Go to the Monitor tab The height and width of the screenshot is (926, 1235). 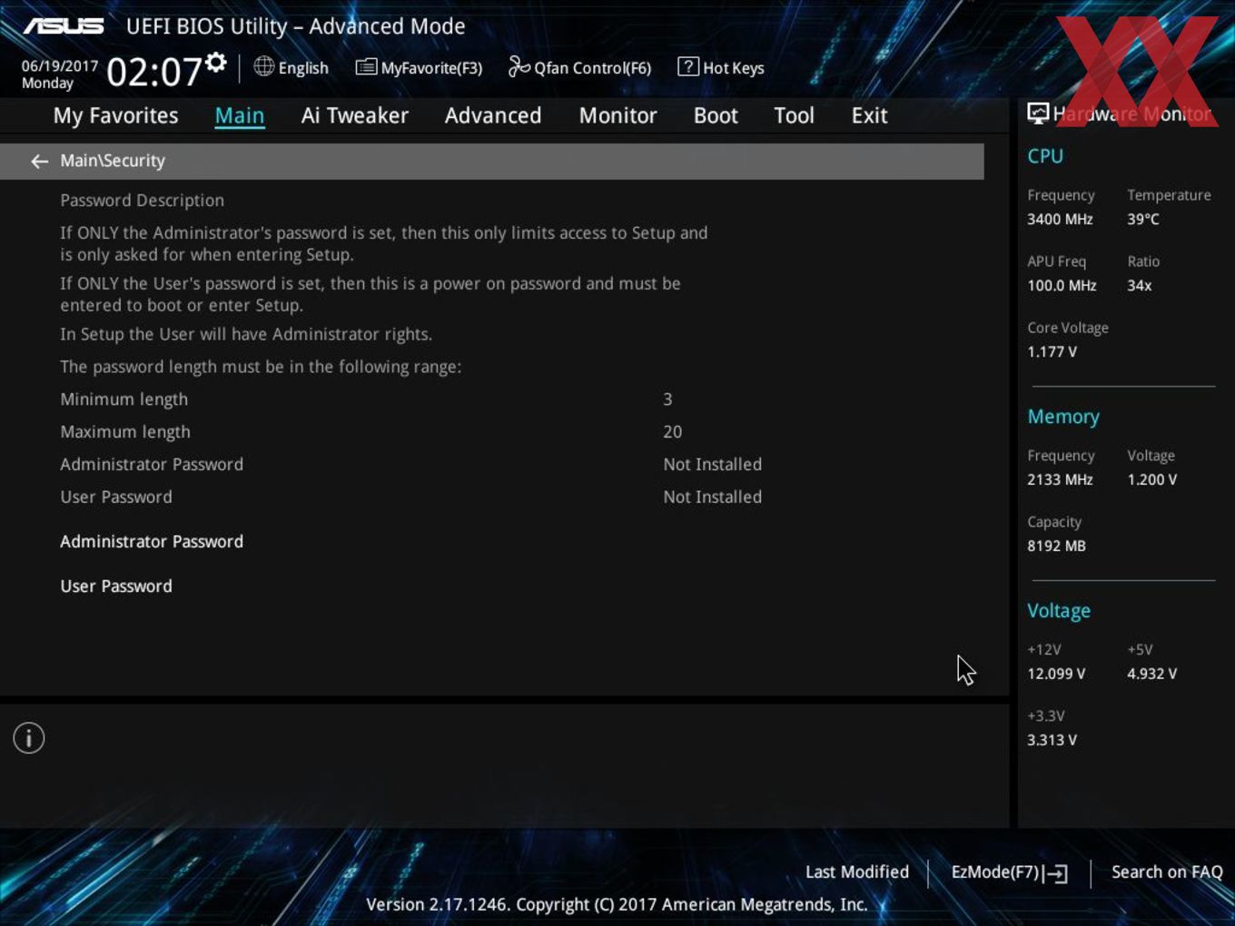coord(617,115)
